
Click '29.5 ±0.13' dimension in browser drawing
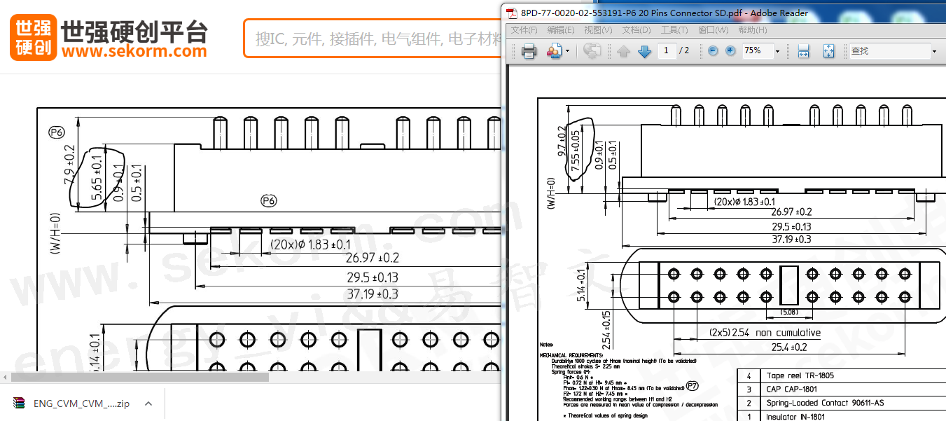click(x=373, y=276)
